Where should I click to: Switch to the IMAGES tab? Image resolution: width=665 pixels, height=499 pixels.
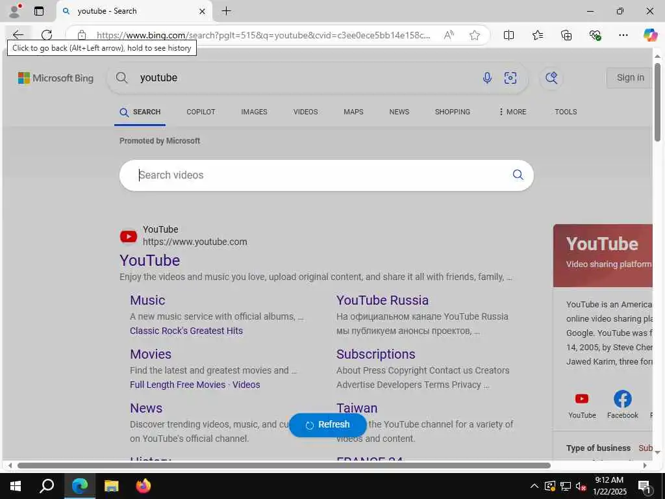(254, 112)
